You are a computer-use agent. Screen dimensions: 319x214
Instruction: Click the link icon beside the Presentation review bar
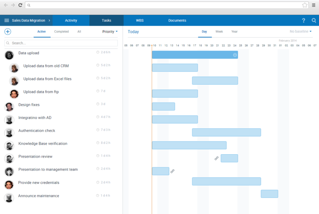[216, 158]
